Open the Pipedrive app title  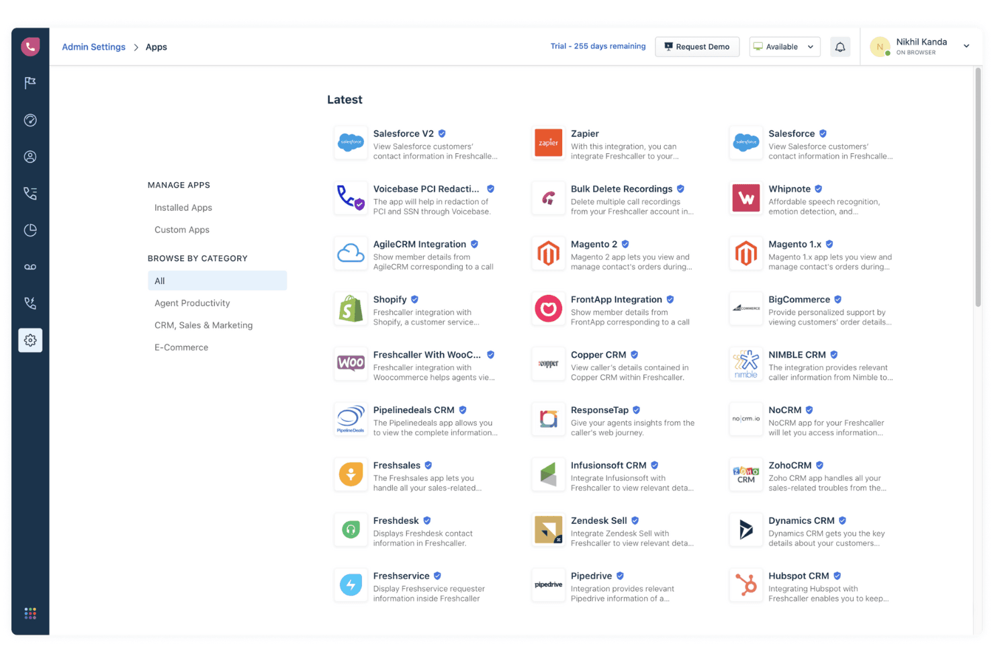point(591,576)
